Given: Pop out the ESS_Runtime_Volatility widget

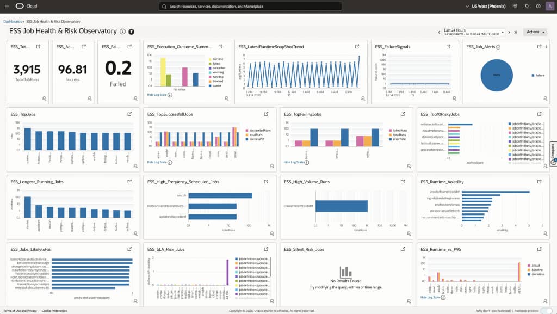Looking at the screenshot, I should [539, 182].
